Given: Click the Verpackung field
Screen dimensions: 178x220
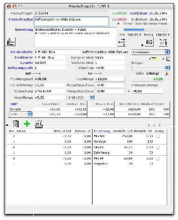Looking at the screenshot, I should tap(50, 91).
